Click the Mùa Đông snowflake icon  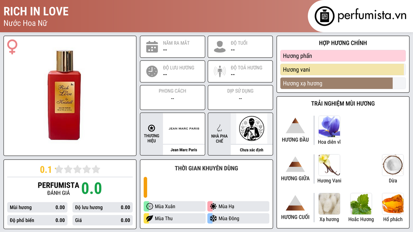click(213, 218)
